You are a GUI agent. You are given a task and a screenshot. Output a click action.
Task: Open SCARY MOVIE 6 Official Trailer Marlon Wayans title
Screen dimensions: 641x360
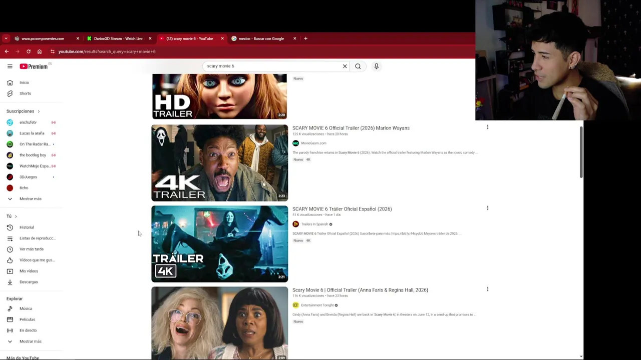(351, 128)
